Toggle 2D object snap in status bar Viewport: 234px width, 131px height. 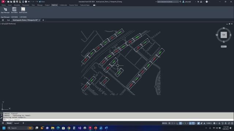tap(193, 123)
